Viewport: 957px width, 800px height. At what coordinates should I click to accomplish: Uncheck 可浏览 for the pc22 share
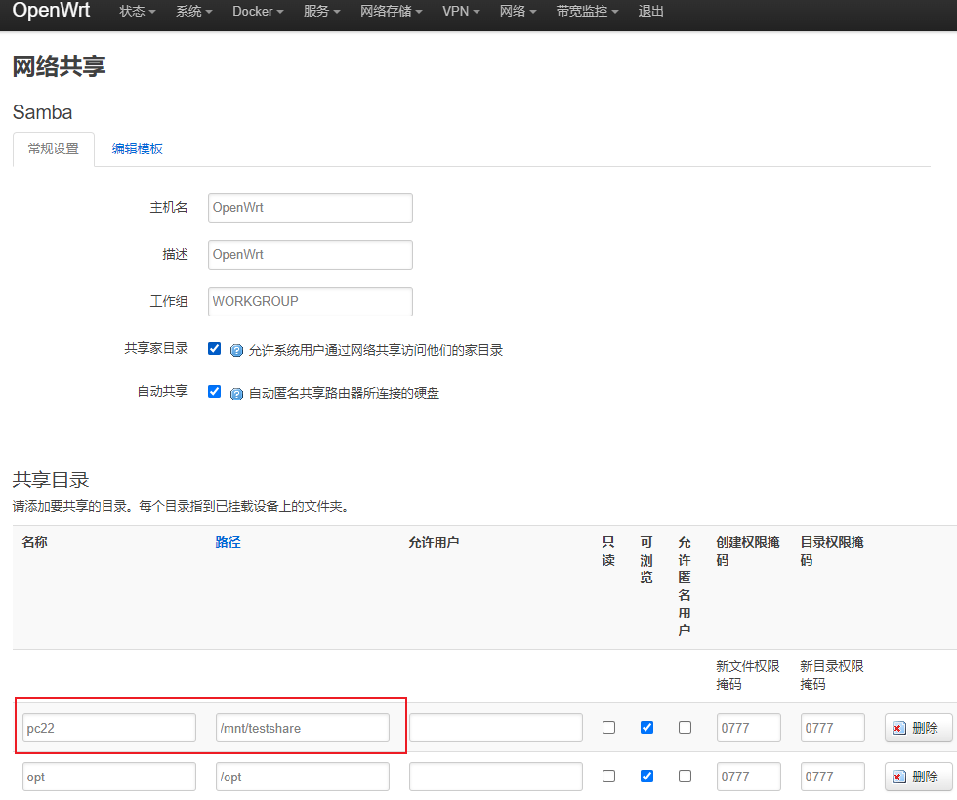646,727
